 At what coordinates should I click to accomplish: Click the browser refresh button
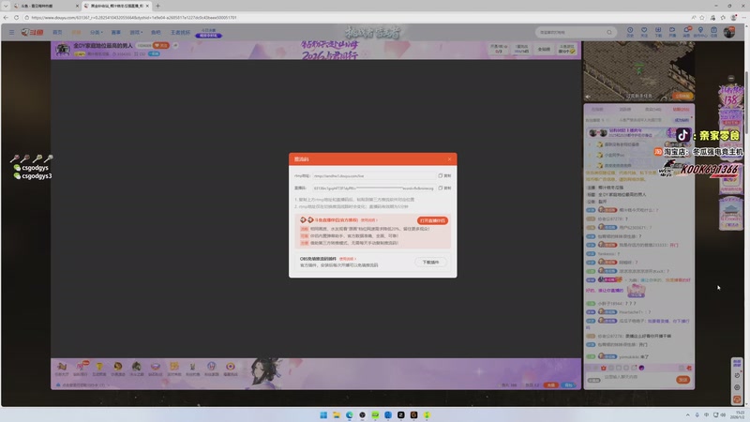(x=16, y=17)
